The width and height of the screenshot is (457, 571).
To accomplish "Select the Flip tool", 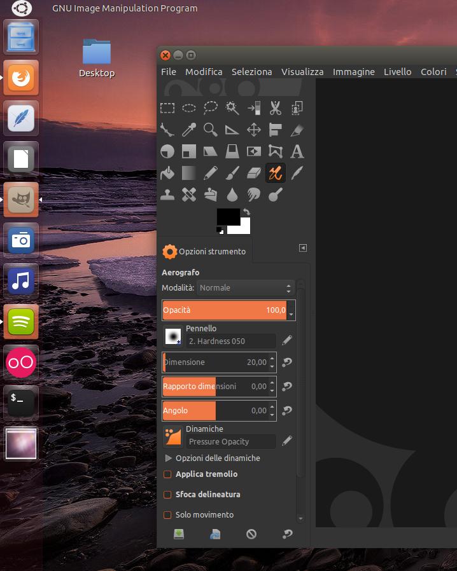I will coord(254,151).
